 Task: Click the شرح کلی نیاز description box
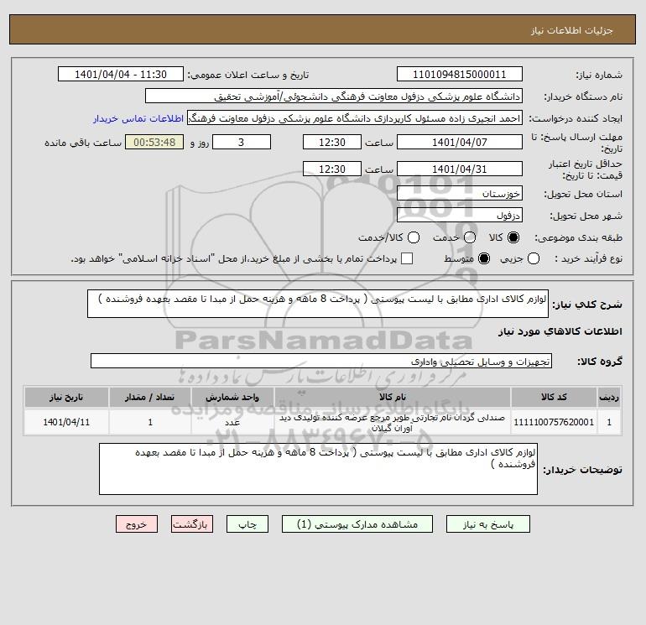pyautogui.click(x=318, y=304)
